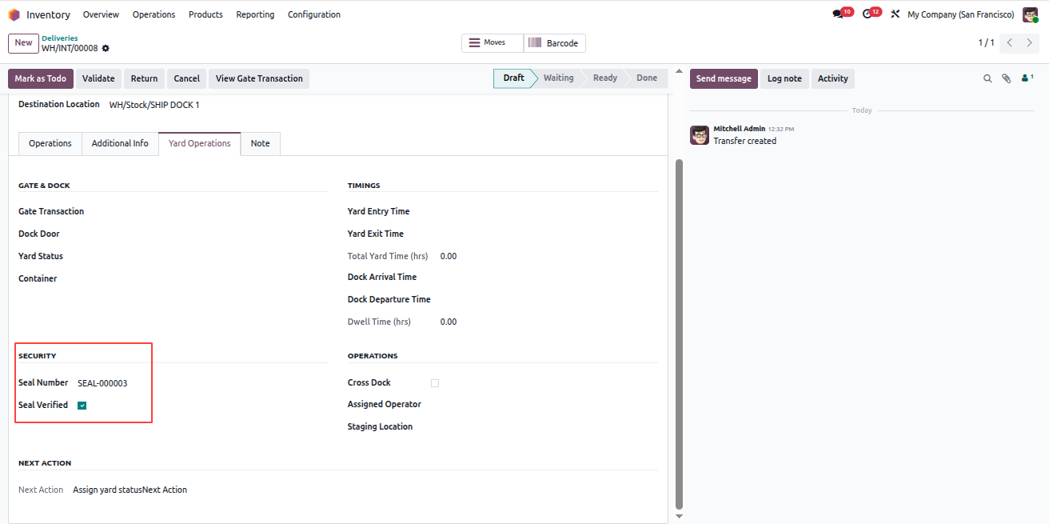Viewport: 1049px width, 524px height.
Task: Click the Deliveries breadcrumb link
Action: click(x=60, y=38)
